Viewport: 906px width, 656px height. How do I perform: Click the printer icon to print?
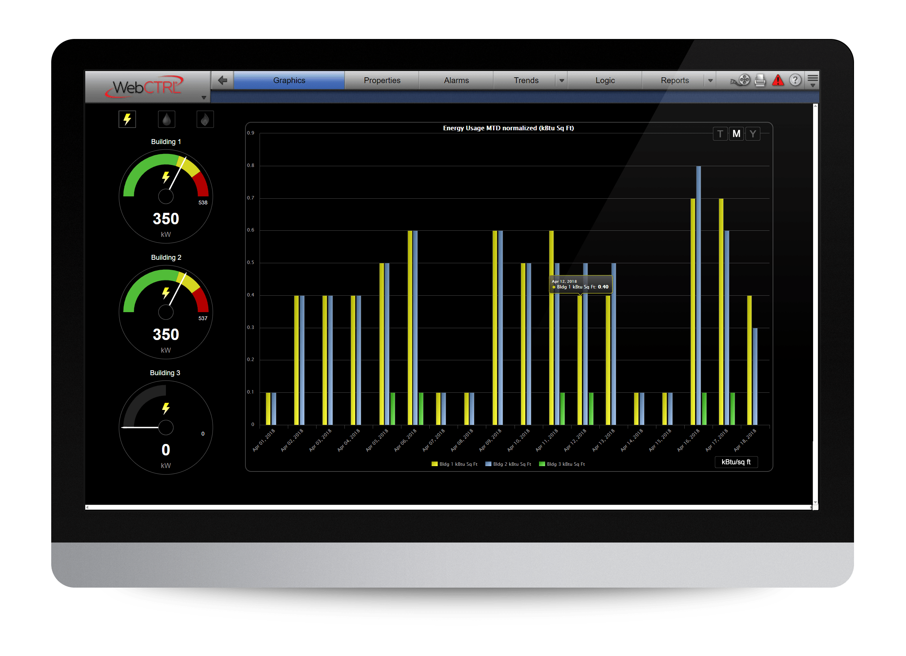pyautogui.click(x=760, y=80)
